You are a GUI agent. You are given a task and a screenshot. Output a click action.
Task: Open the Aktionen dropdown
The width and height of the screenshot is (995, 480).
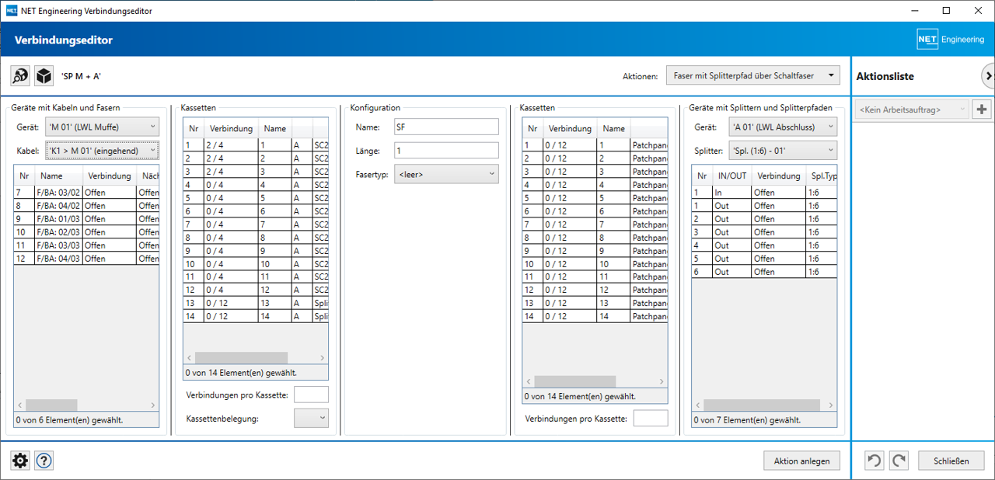(752, 75)
